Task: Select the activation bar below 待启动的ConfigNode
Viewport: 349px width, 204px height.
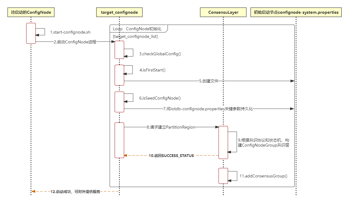Action: click(31, 33)
